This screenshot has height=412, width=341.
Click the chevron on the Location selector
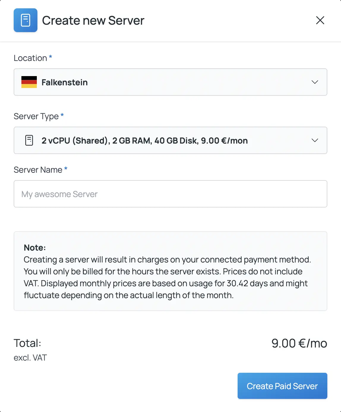click(x=315, y=82)
